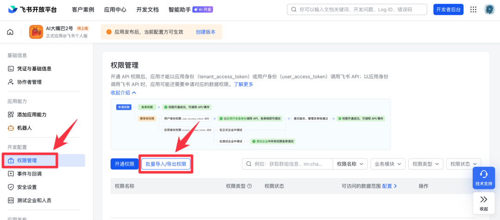Image resolution: width=500 pixels, height=220 pixels.
Task: Open the 权限类型 filter dropdown
Action: click(x=425, y=164)
